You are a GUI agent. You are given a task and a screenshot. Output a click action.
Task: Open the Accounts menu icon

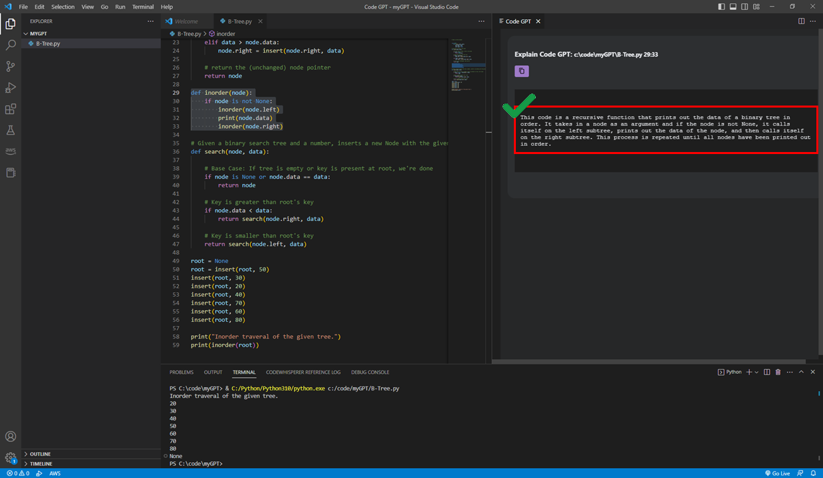point(11,437)
